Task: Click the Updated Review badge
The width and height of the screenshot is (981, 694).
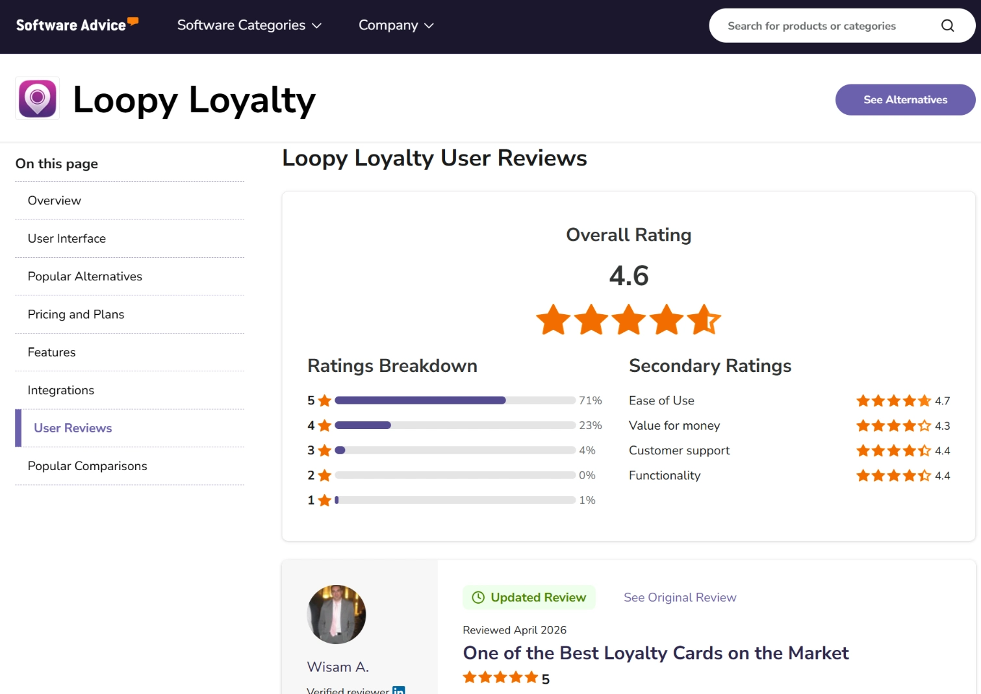Action: (529, 597)
